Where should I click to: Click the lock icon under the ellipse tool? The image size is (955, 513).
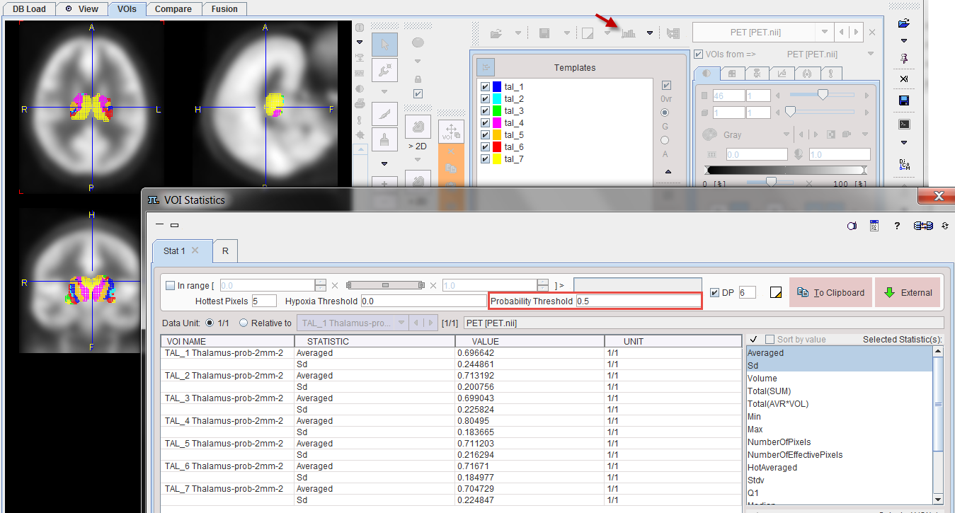pyautogui.click(x=418, y=79)
